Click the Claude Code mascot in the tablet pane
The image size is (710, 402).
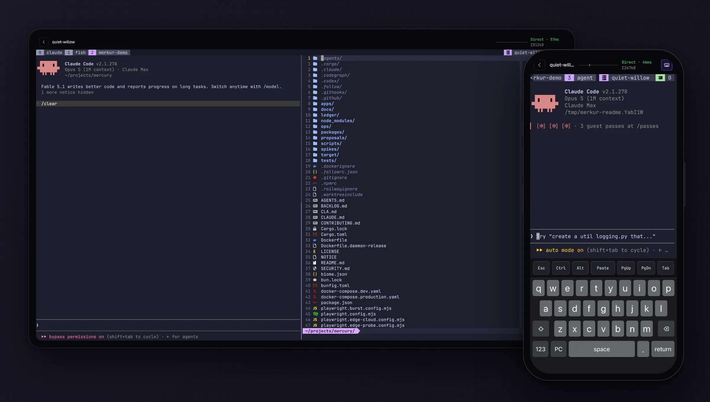(x=49, y=68)
